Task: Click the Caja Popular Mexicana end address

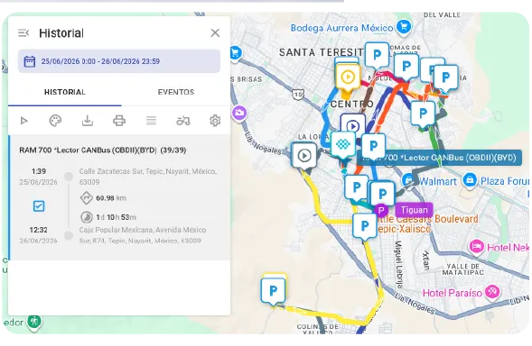Action: [x=143, y=235]
